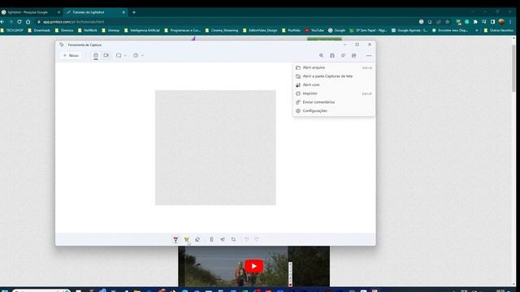Image resolution: width=520 pixels, height=292 pixels.
Task: Click the redo arrow in bottom toolbar
Action: (x=257, y=239)
